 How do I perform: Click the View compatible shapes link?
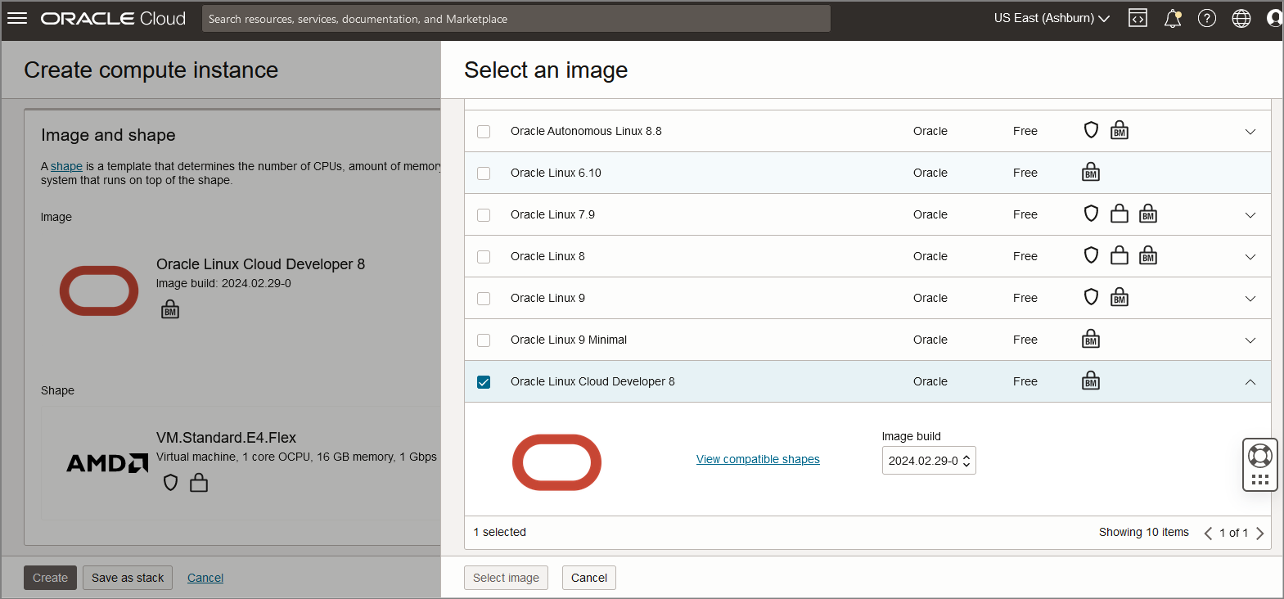[758, 459]
